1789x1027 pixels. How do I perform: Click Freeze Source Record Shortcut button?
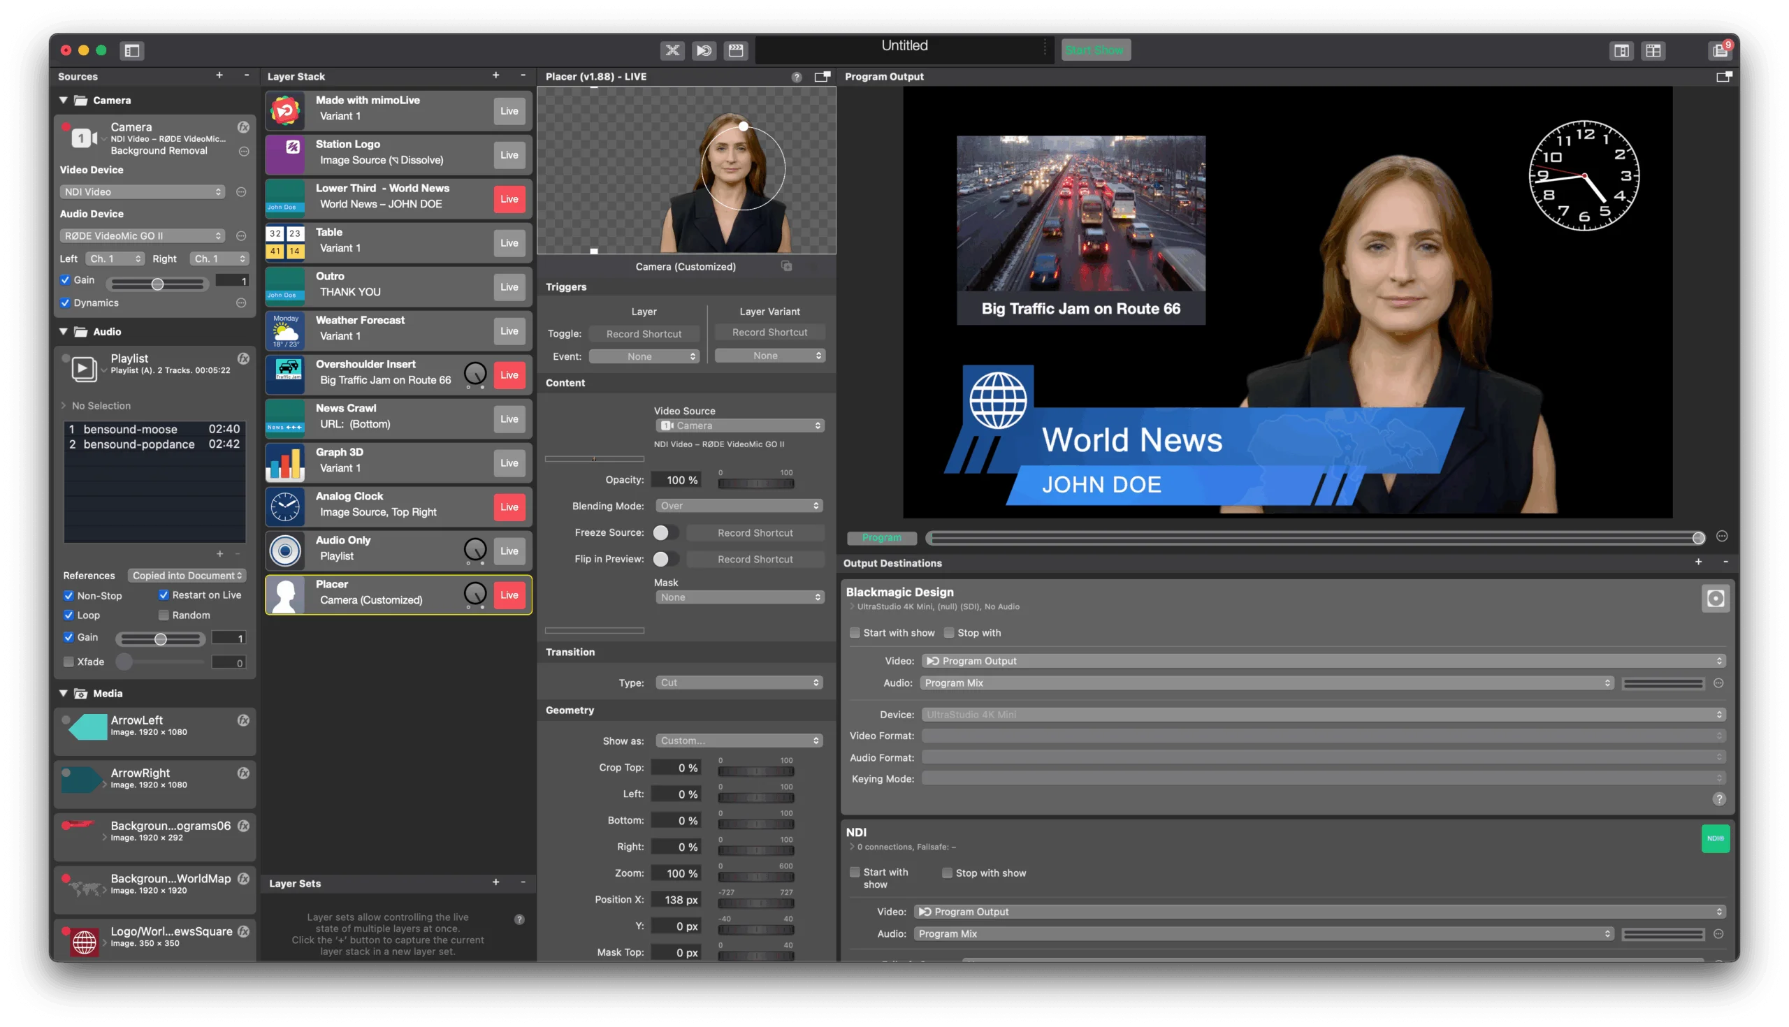[755, 533]
